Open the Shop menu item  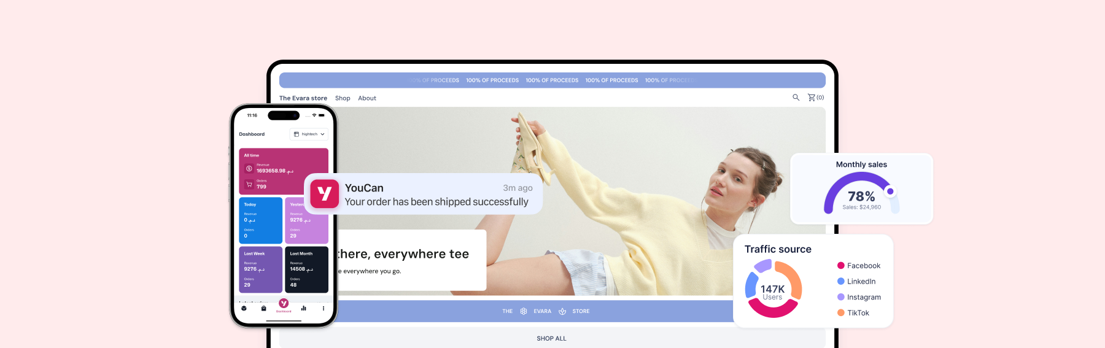tap(343, 98)
